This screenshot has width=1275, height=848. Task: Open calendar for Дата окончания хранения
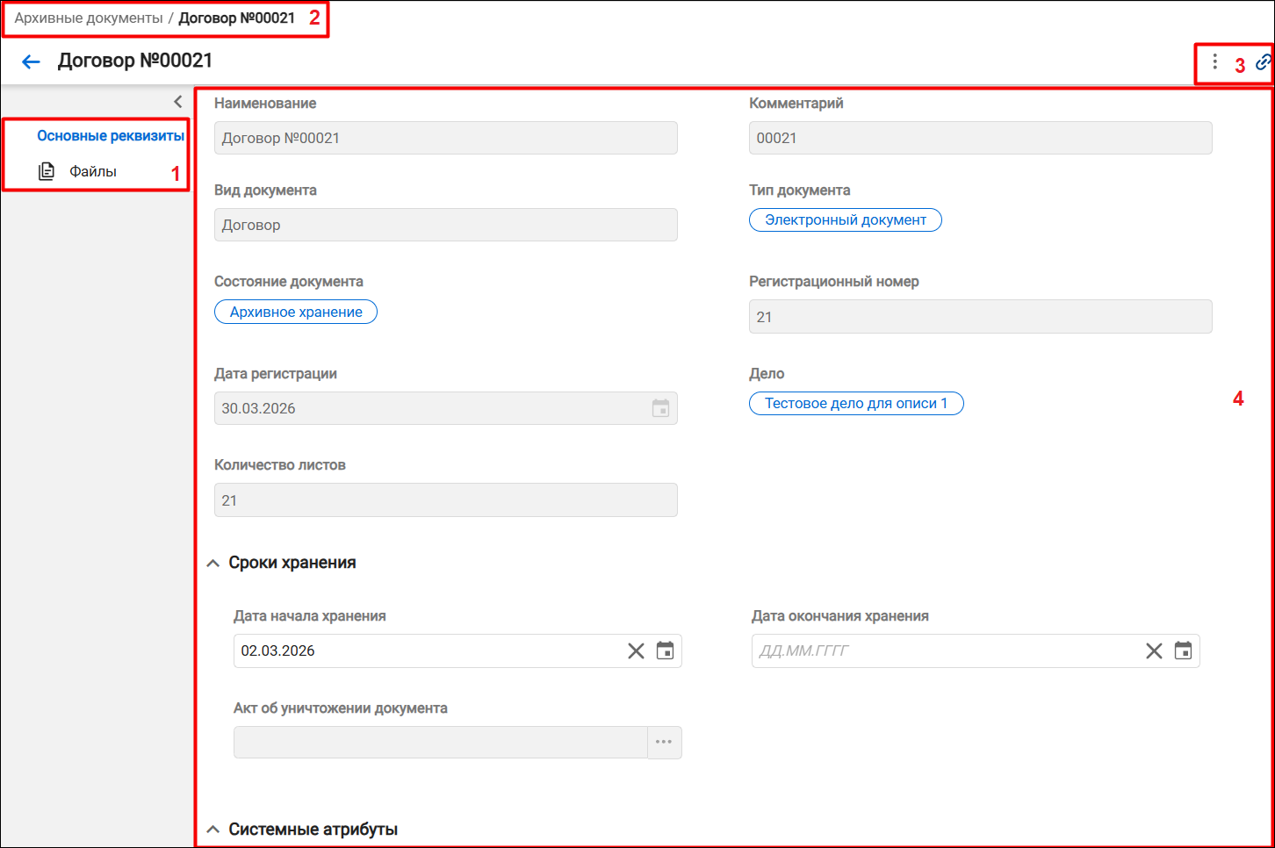click(x=1184, y=650)
